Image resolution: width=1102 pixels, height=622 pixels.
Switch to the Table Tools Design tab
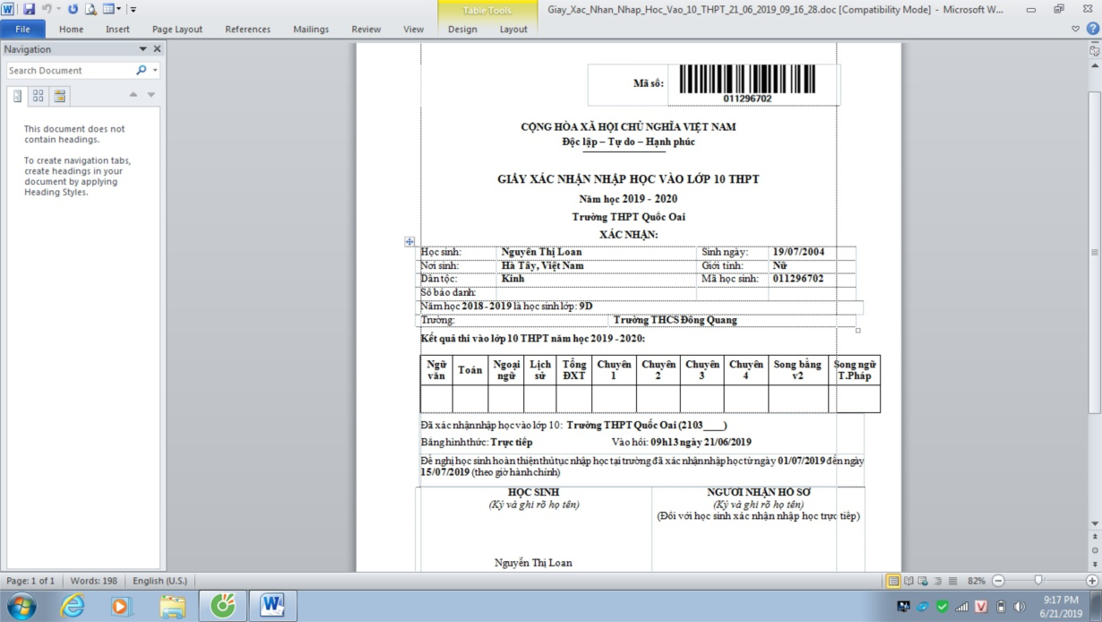coord(462,29)
